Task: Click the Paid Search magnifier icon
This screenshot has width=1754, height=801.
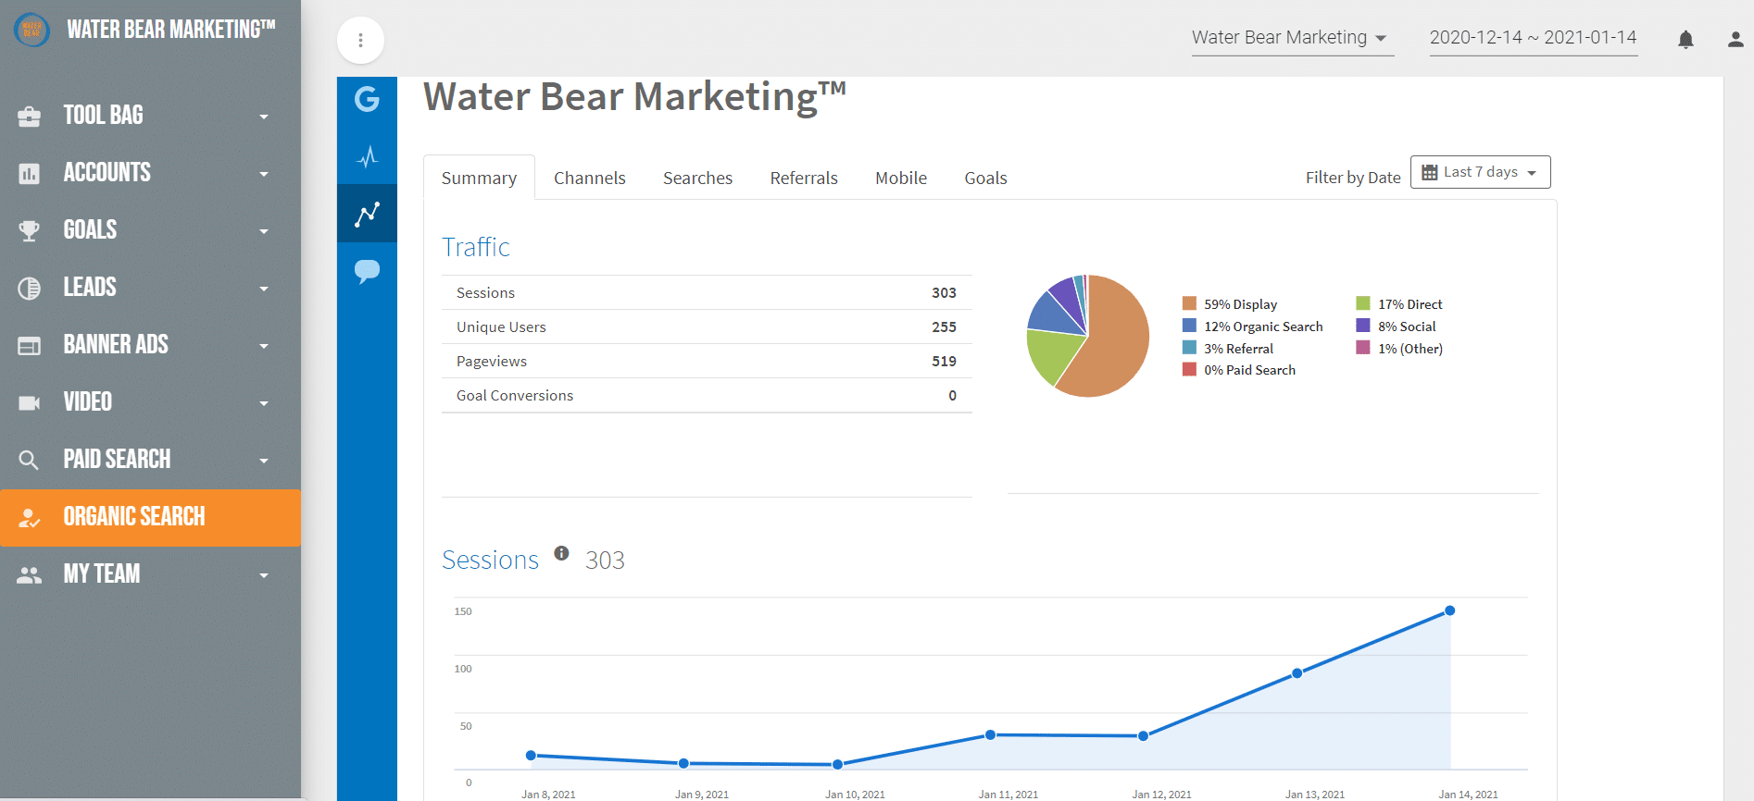Action: pyautogui.click(x=30, y=460)
